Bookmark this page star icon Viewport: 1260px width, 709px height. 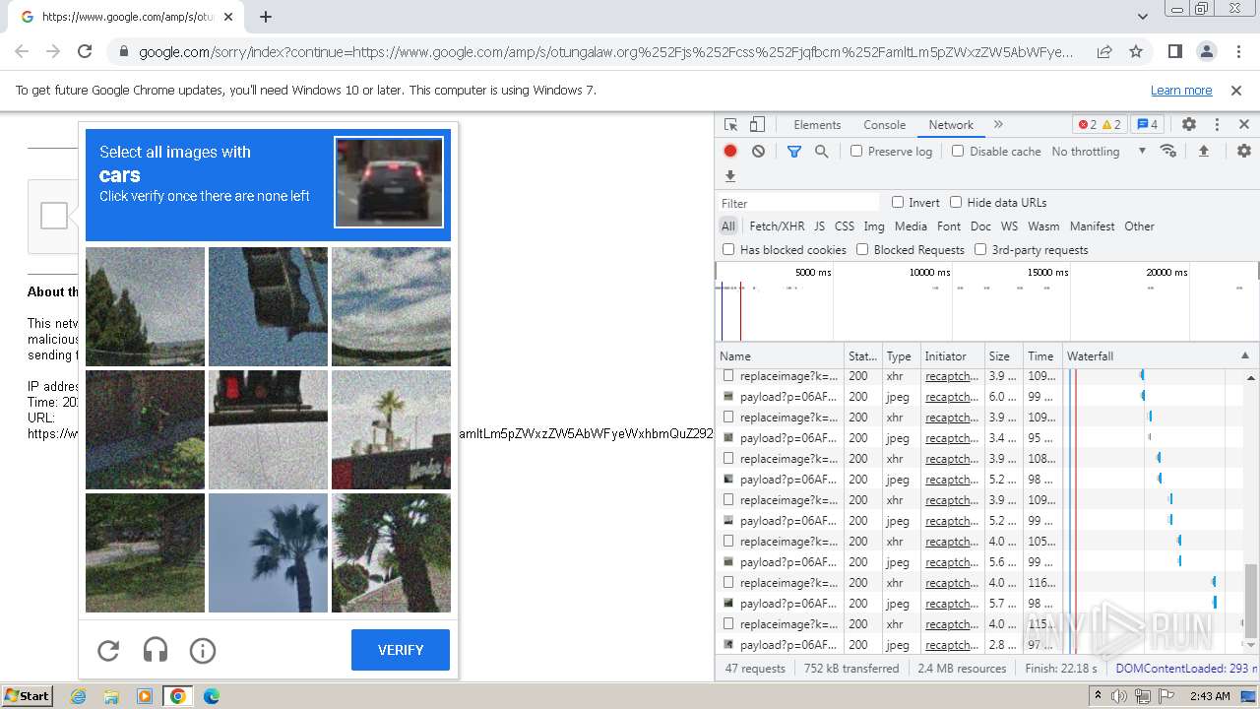(x=1136, y=51)
